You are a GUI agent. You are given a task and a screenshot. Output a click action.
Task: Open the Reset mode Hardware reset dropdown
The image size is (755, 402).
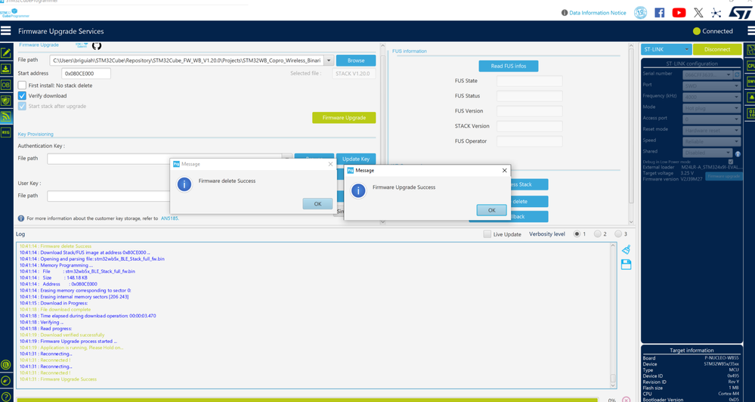tap(712, 131)
